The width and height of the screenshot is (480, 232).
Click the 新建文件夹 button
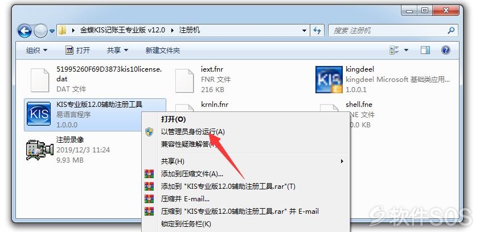(162, 51)
